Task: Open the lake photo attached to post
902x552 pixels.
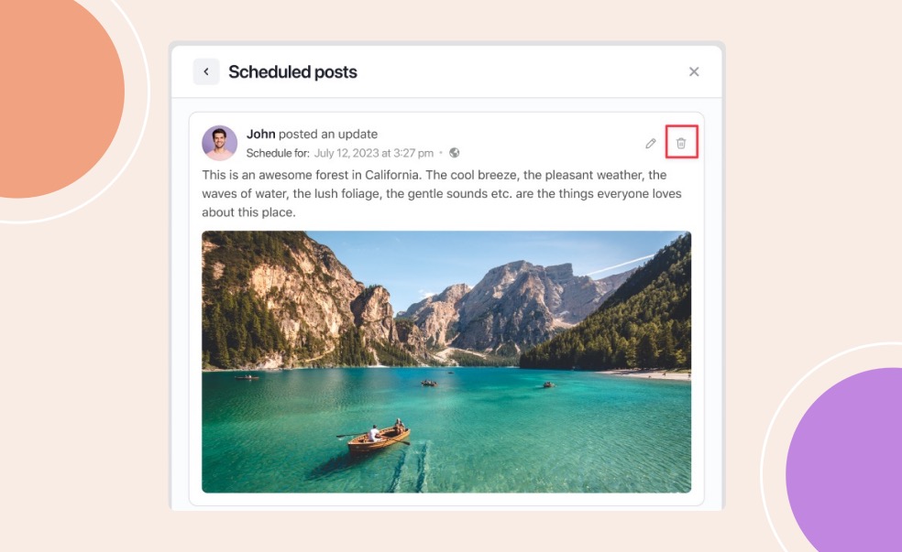Action: click(446, 362)
